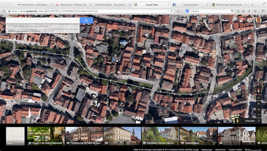Switch to the Stadt Schwabach tab
267x151 pixels.
pyautogui.click(x=112, y=5)
